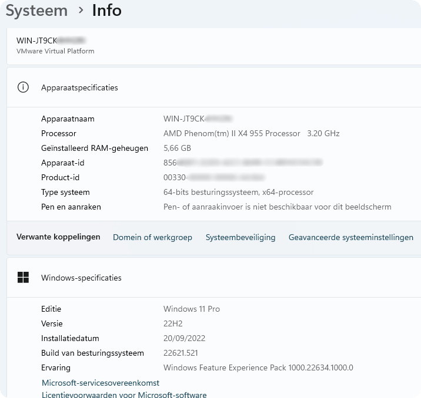Select the 5,66 GB installed RAM value
This screenshot has width=421, height=398.
pos(177,148)
